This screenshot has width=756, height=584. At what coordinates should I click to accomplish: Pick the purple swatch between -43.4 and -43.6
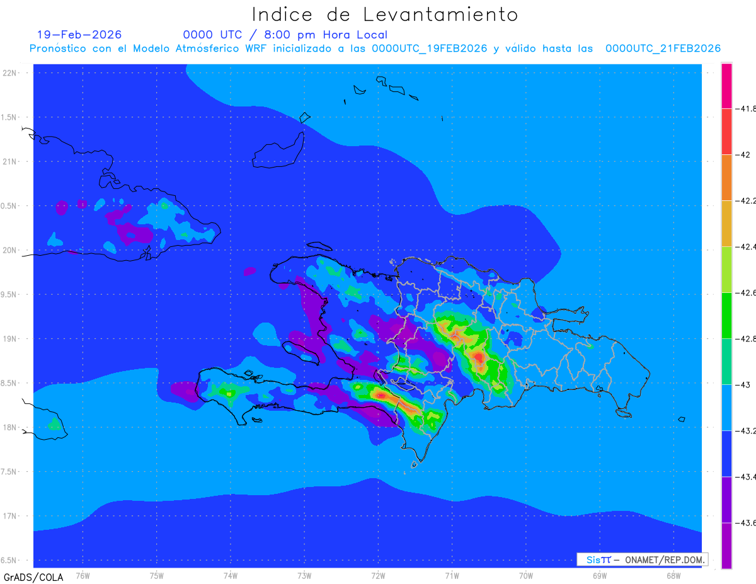pyautogui.click(x=726, y=499)
